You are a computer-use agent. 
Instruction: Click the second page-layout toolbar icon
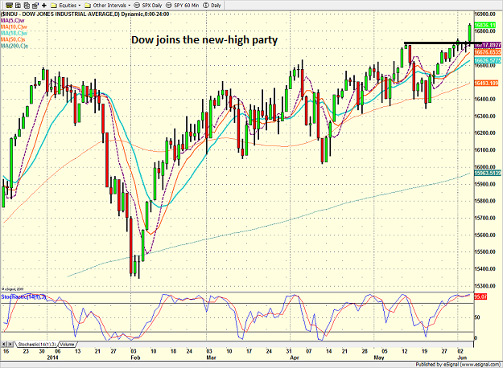[x=18, y=6]
